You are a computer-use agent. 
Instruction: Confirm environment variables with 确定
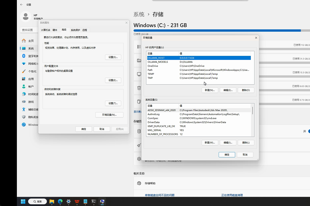pos(227,155)
